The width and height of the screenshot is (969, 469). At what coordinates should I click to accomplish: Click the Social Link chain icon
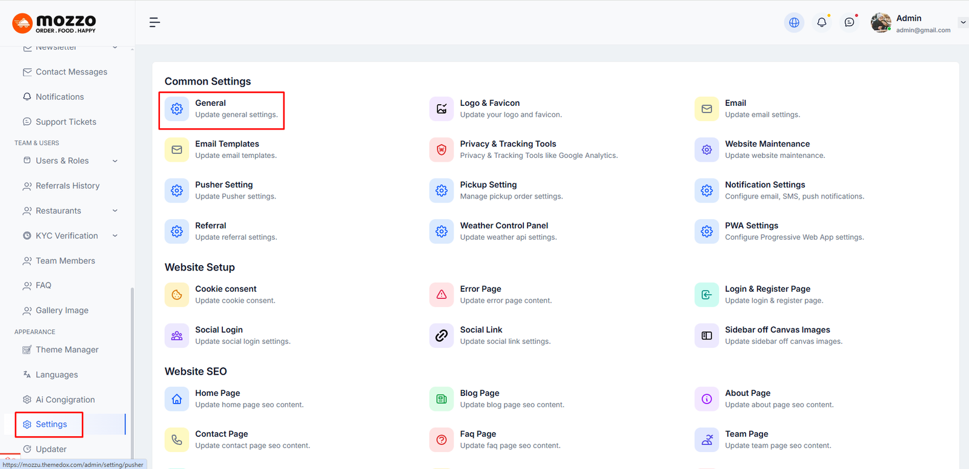[442, 335]
